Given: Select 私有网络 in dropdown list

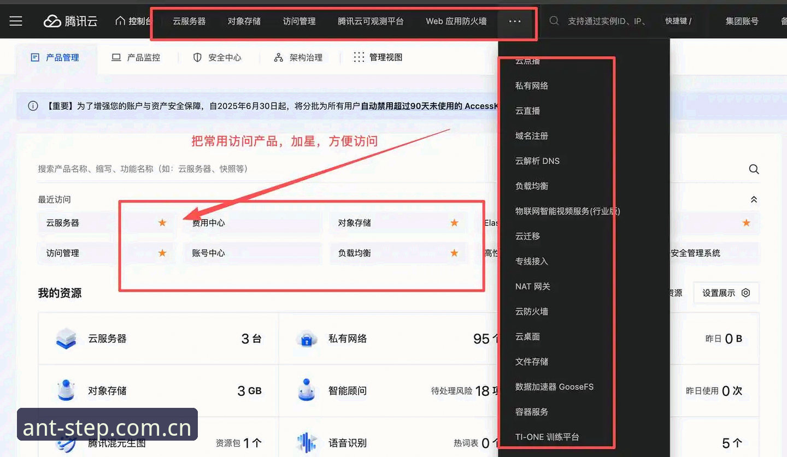Looking at the screenshot, I should [x=532, y=86].
